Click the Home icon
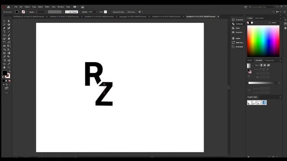This screenshot has width=287, height=161. point(9,7)
